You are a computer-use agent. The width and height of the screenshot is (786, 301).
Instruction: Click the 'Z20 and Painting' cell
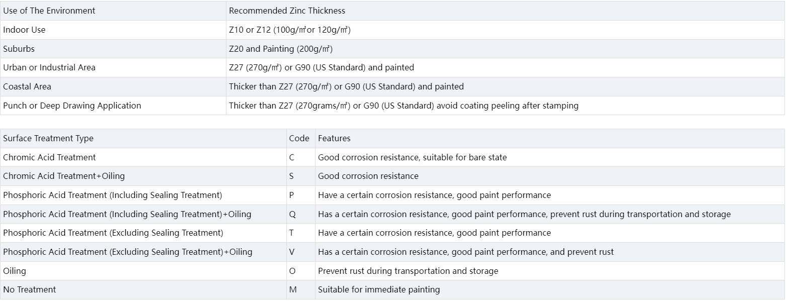(x=280, y=49)
